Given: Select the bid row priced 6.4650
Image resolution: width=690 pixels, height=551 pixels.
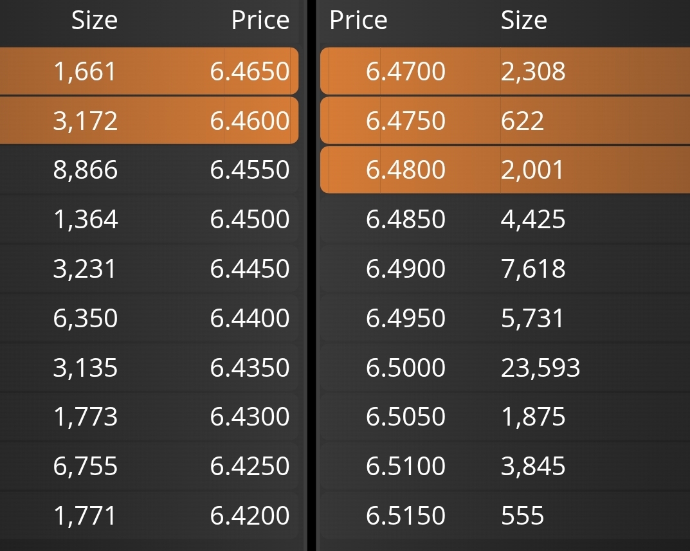Looking at the screenshot, I should (x=149, y=71).
